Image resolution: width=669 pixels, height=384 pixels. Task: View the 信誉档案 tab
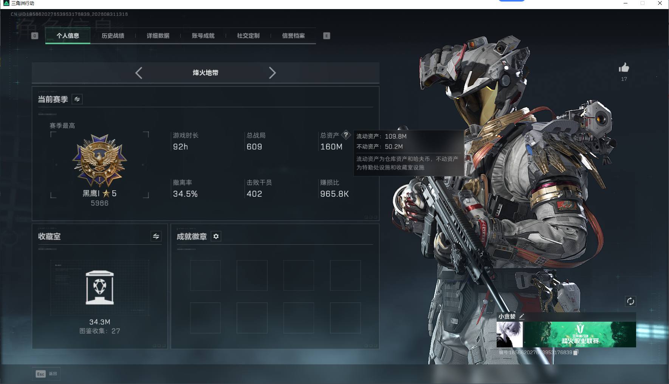point(293,36)
